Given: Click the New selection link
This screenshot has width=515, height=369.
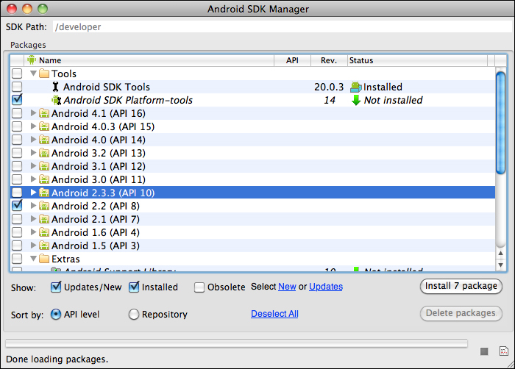Looking at the screenshot, I should click(x=287, y=287).
